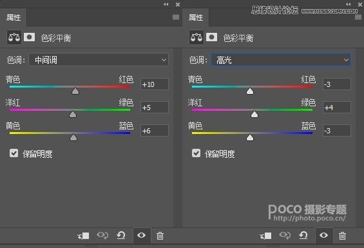Toggle layer visibility eye in left panel
The image size is (364, 248).
(141, 236)
